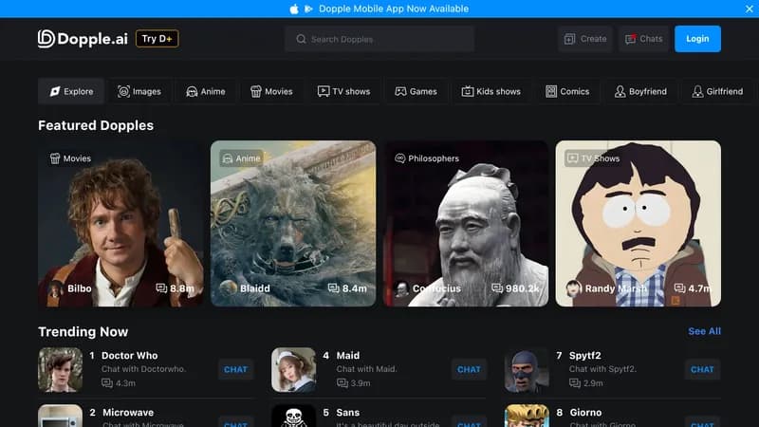Viewport: 759px width, 427px height.
Task: Open See All trending link
Action: (704, 331)
